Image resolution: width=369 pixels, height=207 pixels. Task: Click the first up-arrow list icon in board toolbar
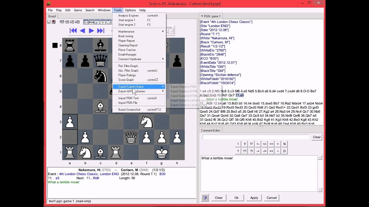62,22
